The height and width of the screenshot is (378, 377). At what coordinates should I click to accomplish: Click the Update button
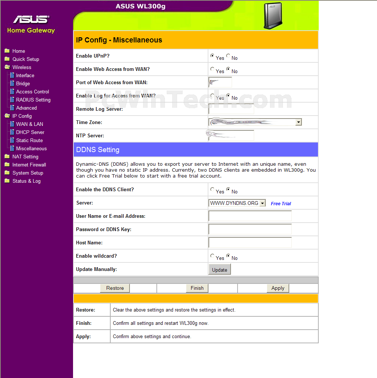[219, 269]
